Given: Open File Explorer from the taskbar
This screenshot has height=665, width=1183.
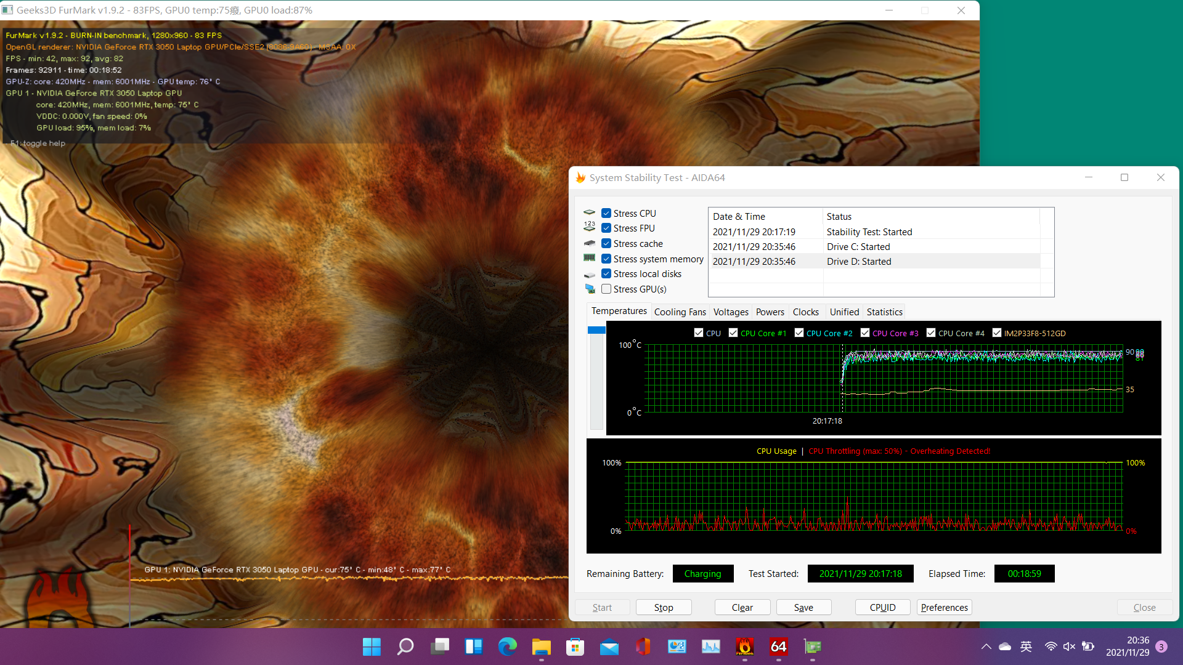Looking at the screenshot, I should (541, 647).
